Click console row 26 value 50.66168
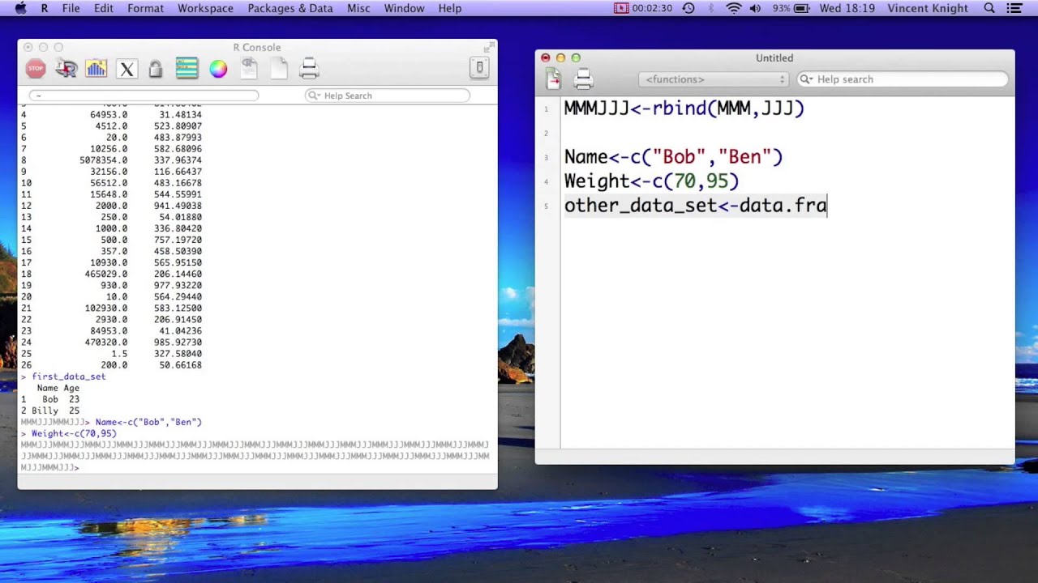 click(180, 365)
